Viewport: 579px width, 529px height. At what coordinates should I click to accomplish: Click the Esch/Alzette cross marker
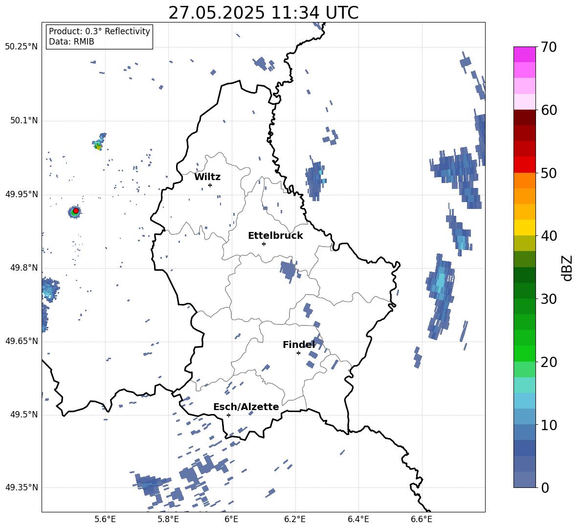click(228, 415)
